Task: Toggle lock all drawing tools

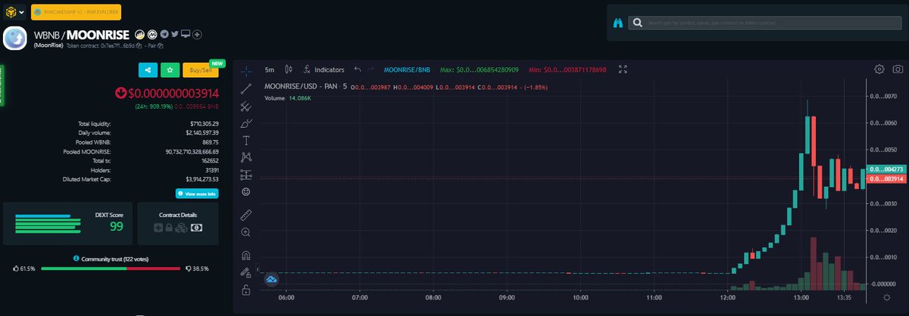Action: tap(246, 290)
